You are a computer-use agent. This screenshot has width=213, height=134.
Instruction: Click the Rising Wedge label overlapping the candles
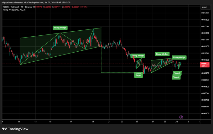click(138, 56)
